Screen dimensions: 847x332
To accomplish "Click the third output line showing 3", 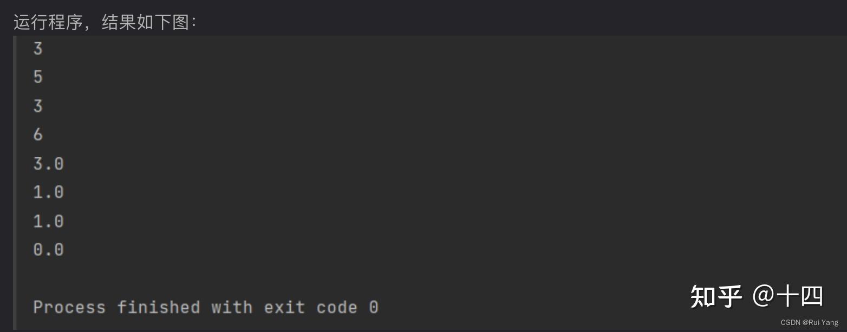I will (37, 106).
